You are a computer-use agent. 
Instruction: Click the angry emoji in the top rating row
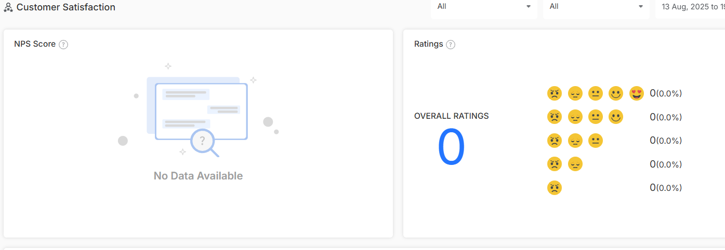(x=555, y=93)
